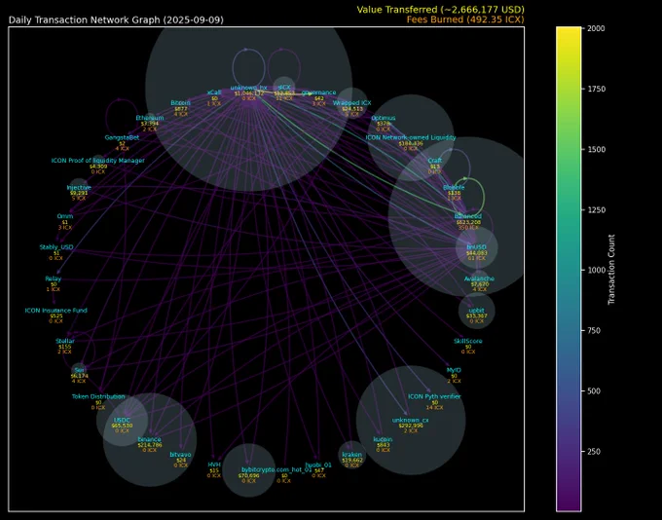This screenshot has width=662, height=520.
Task: Click the 1000 tick on the colorbar
Action: 596,270
